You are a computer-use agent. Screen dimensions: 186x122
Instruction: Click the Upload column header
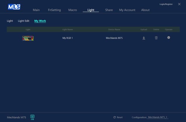pyautogui.click(x=144, y=29)
